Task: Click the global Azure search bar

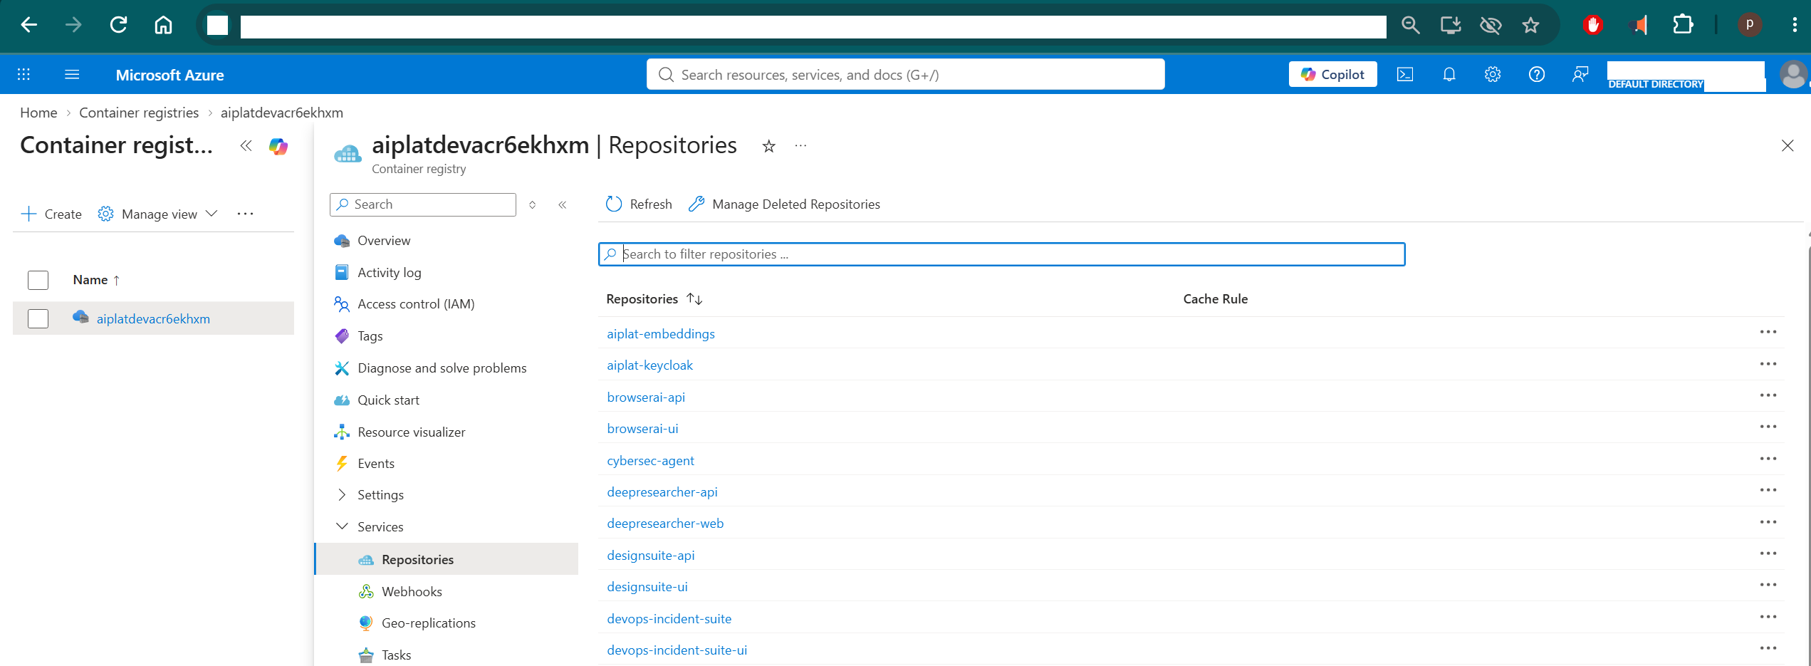Action: [x=905, y=74]
